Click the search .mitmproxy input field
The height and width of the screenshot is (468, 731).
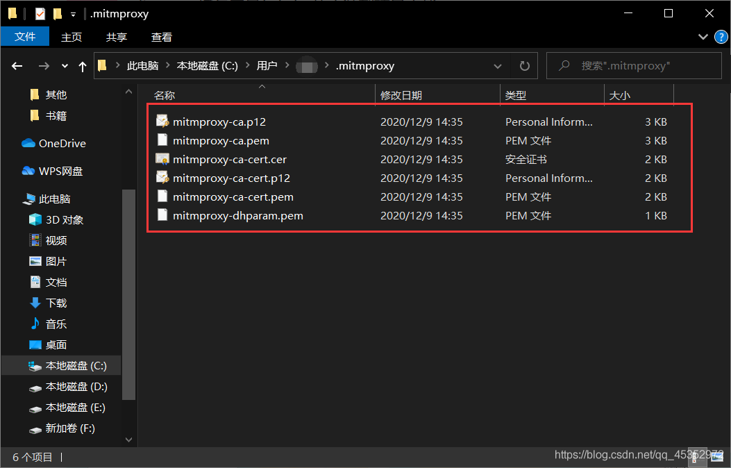point(634,66)
